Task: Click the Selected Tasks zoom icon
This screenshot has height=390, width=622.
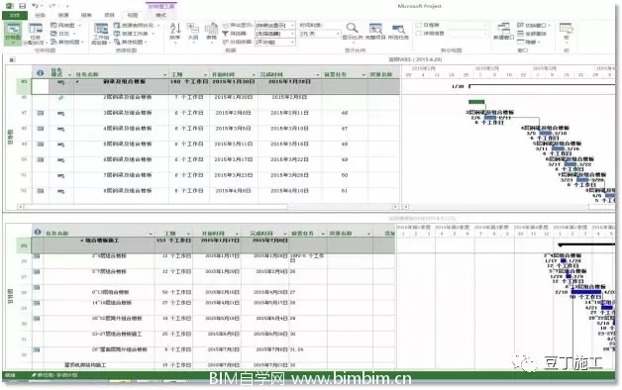Action: (x=398, y=31)
